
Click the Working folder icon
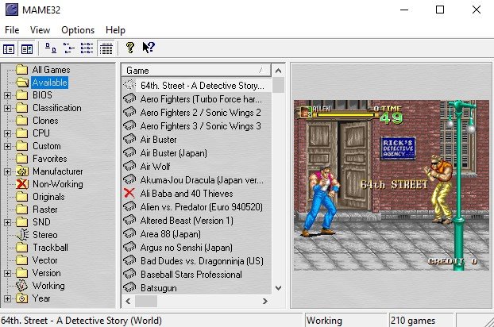click(21, 286)
